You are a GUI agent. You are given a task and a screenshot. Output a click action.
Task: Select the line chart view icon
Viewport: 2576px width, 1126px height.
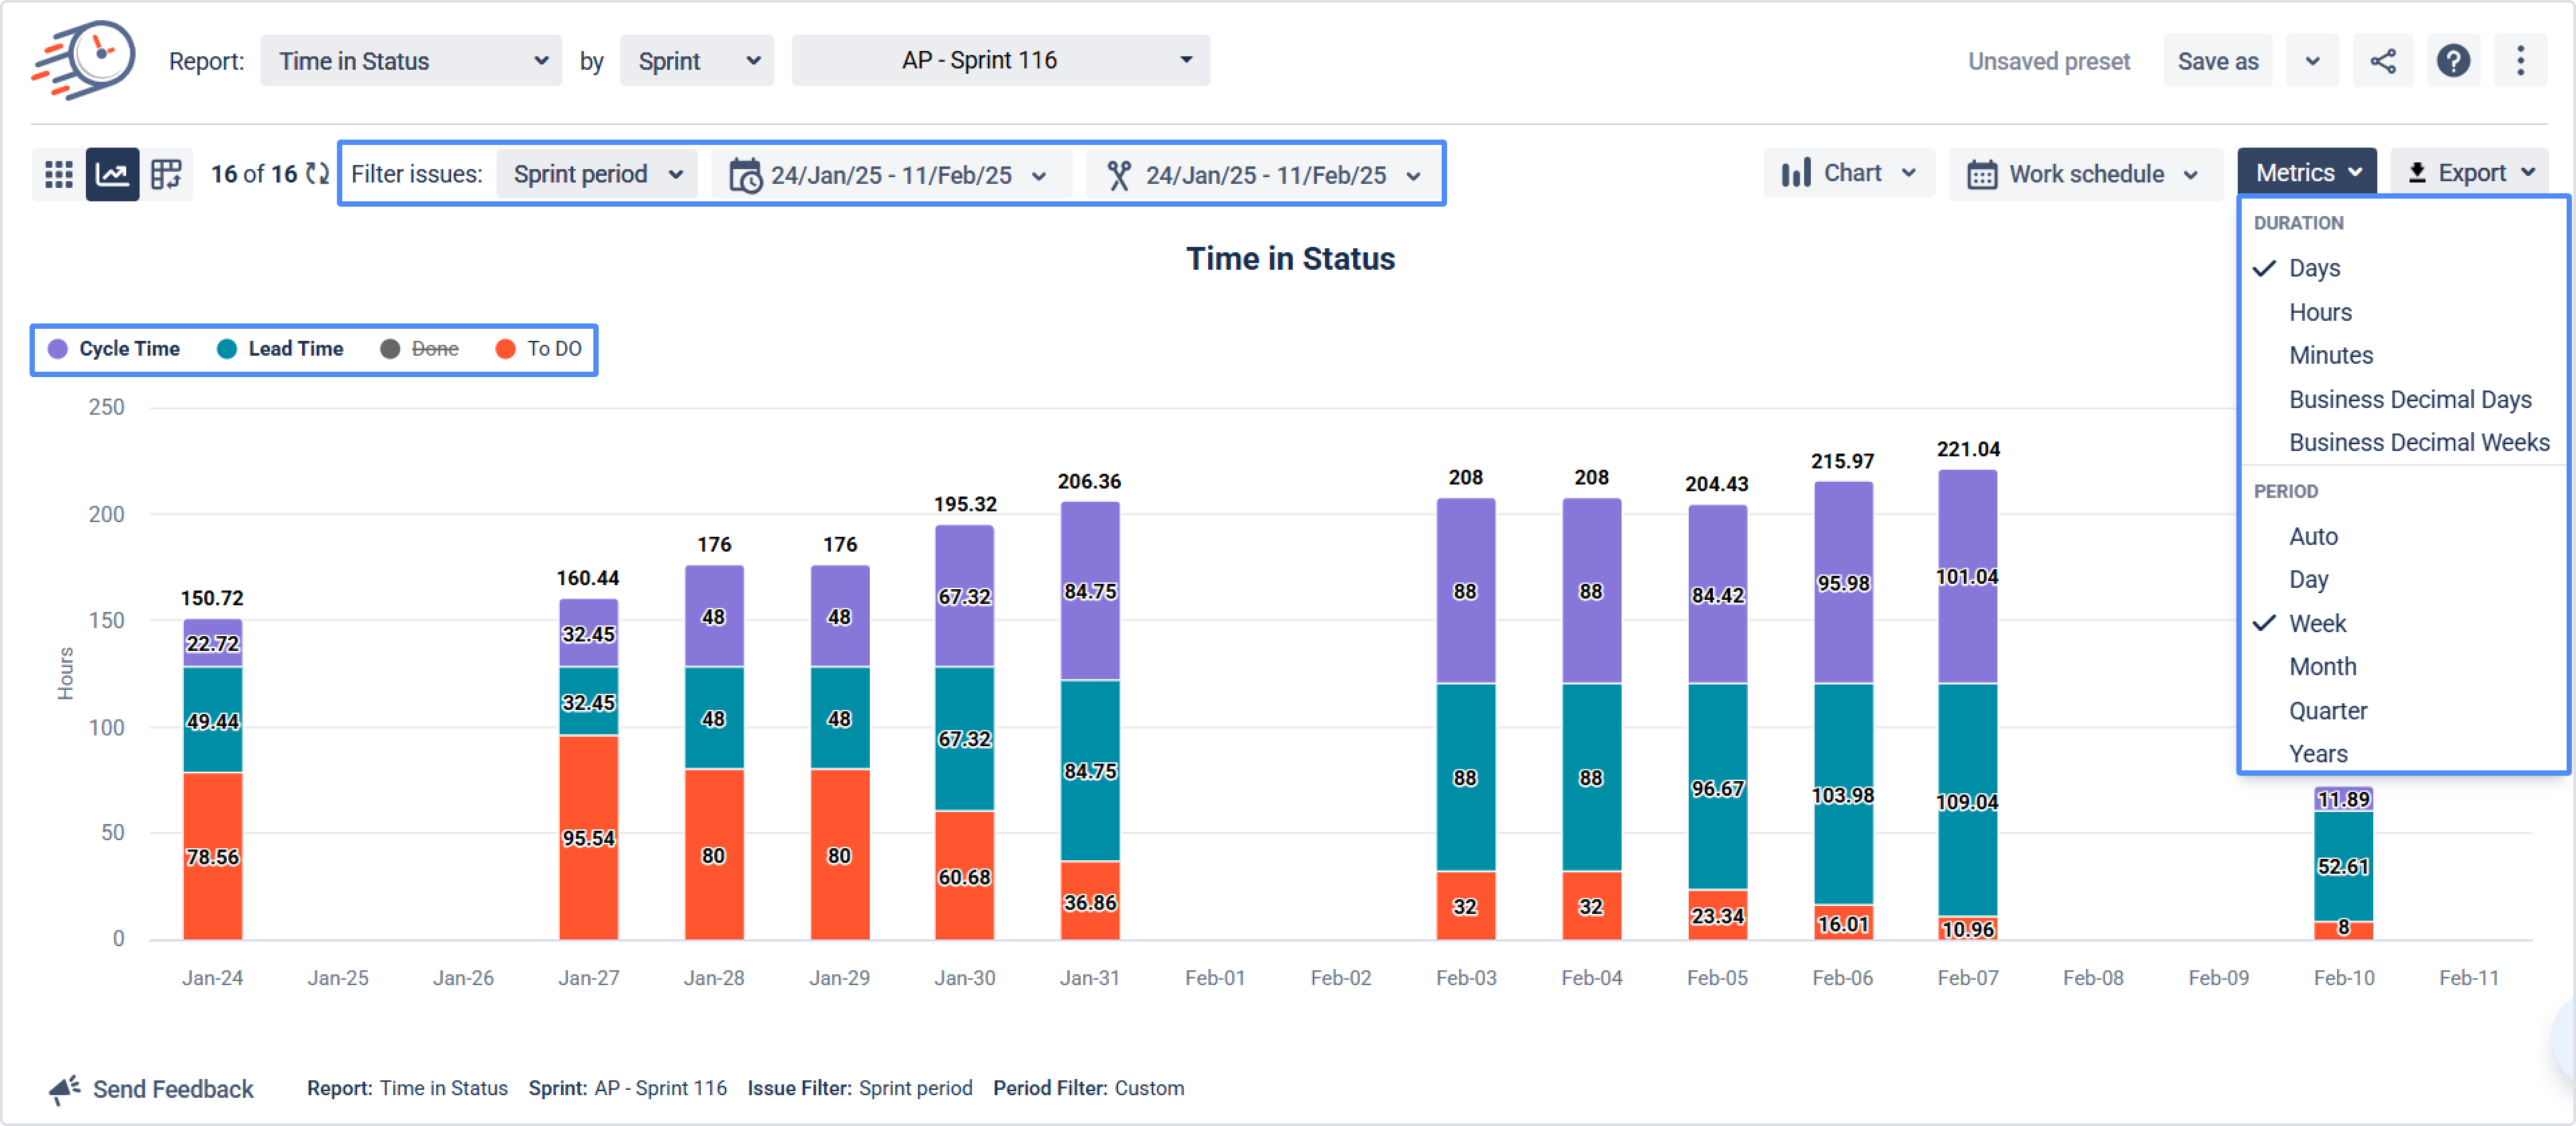click(x=111, y=174)
